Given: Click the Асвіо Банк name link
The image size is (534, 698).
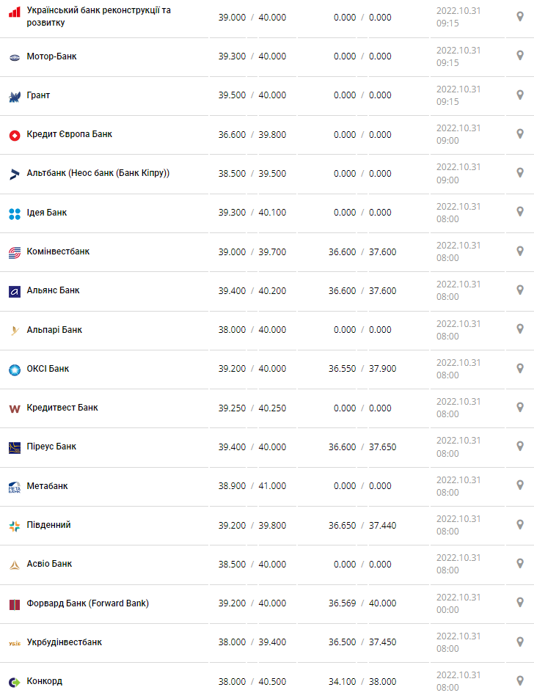Looking at the screenshot, I should pos(49,564).
